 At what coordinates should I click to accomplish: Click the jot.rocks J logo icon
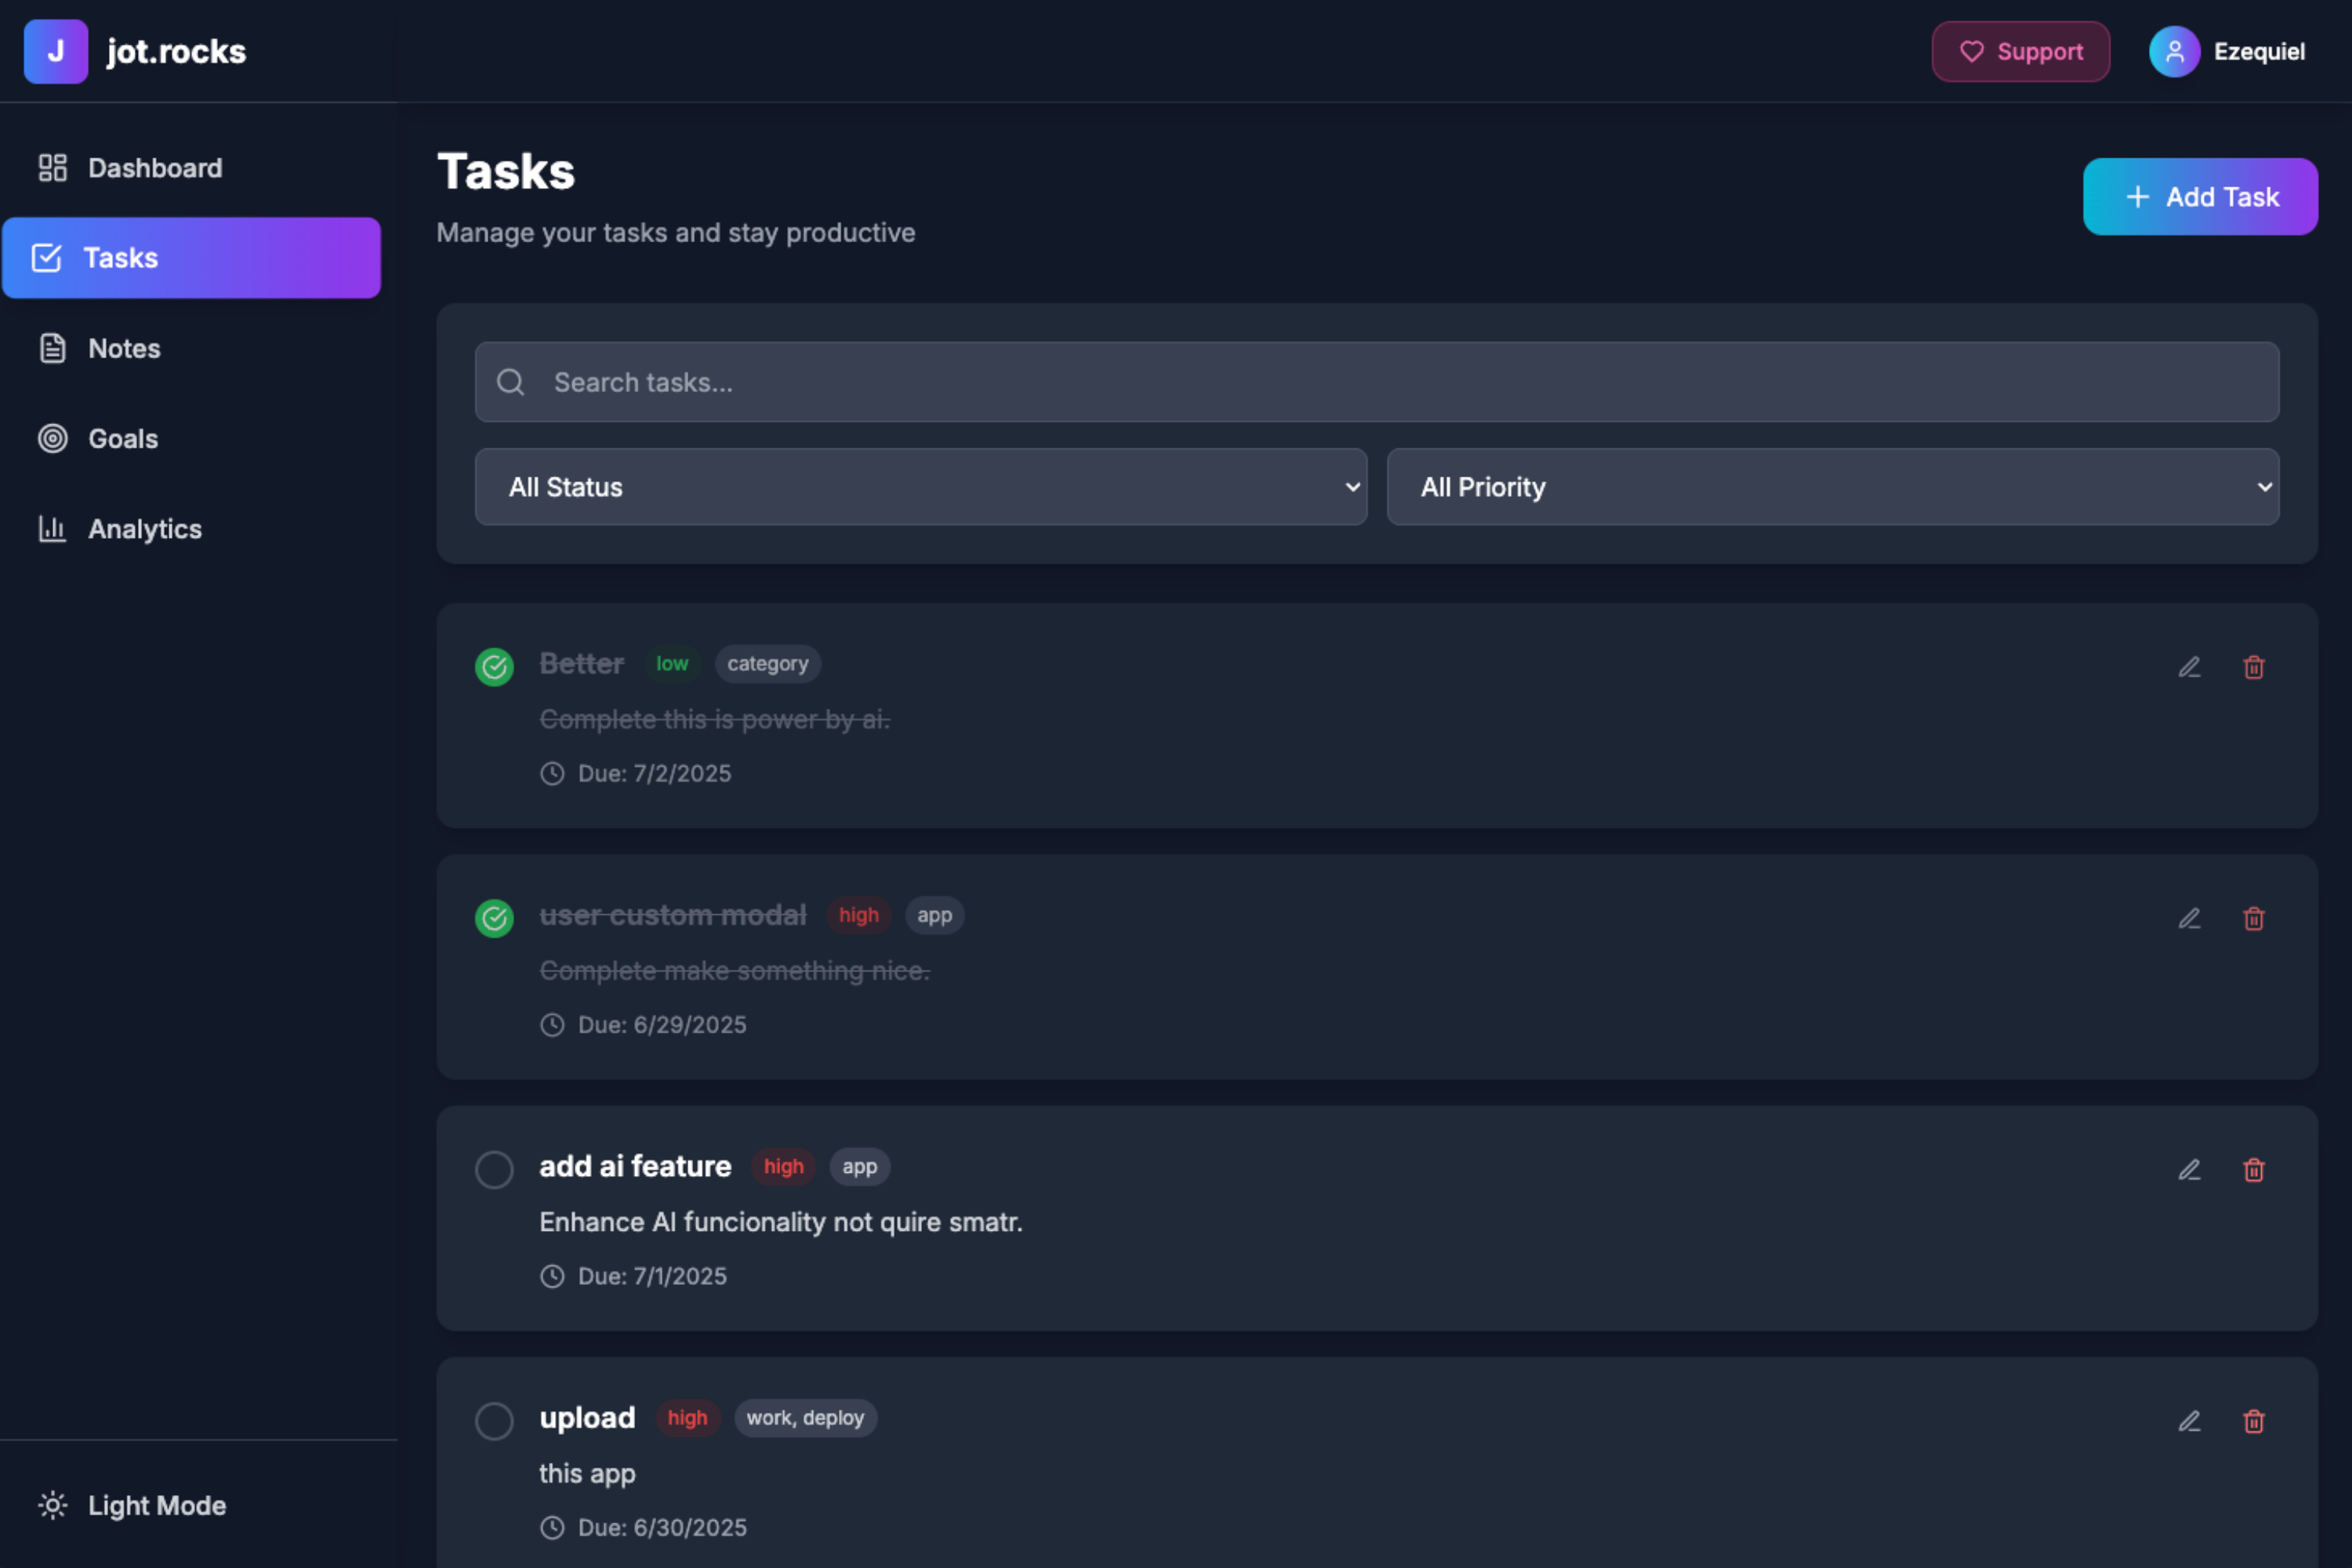tap(56, 51)
